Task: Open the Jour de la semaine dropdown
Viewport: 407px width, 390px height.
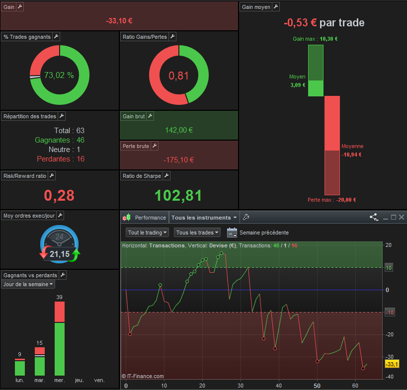Action: tap(28, 284)
